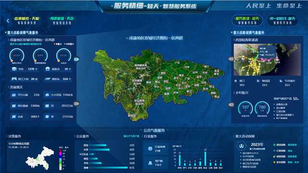This screenshot has width=308, height=173.
Task: Switch to the 服务精细·知天 tab
Action: tap(247, 20)
